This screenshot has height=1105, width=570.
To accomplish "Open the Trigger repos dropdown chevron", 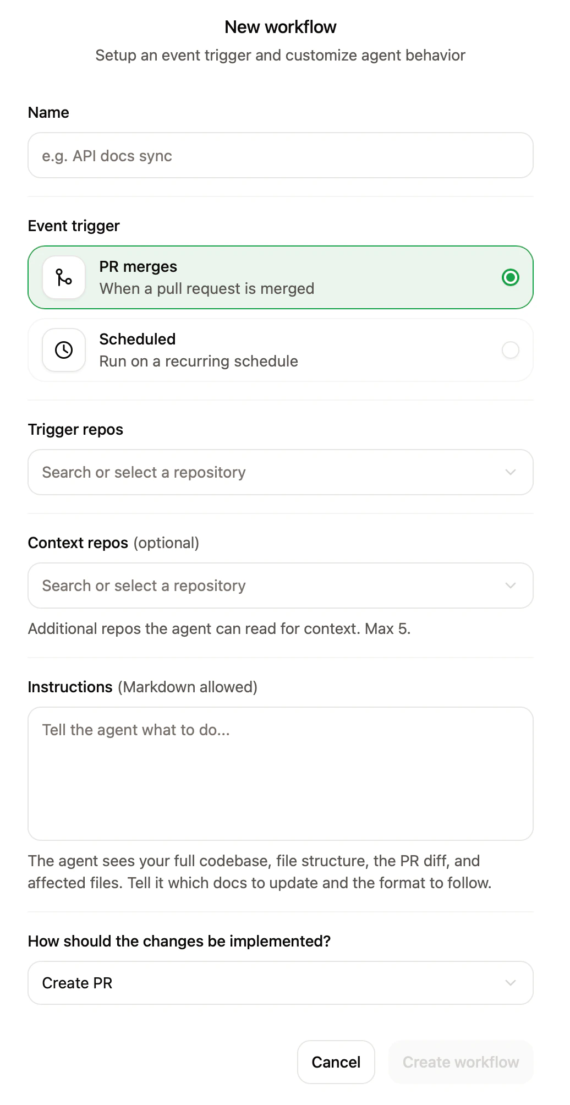I will click(x=511, y=472).
